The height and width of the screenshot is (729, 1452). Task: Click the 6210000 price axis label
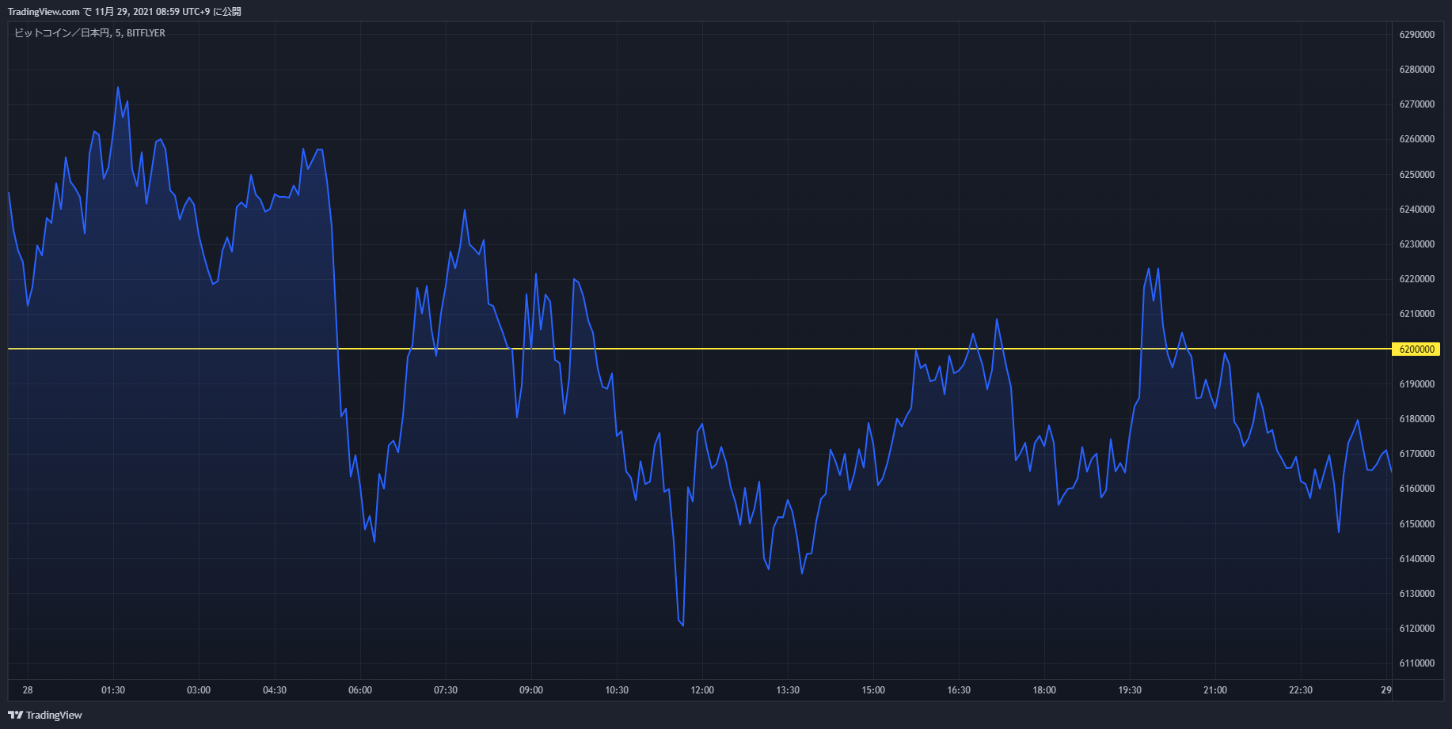(1416, 314)
